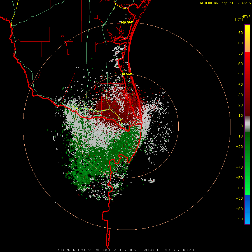Click the 40 value on the velocity scale
The image size is (252, 252).
[241, 84]
